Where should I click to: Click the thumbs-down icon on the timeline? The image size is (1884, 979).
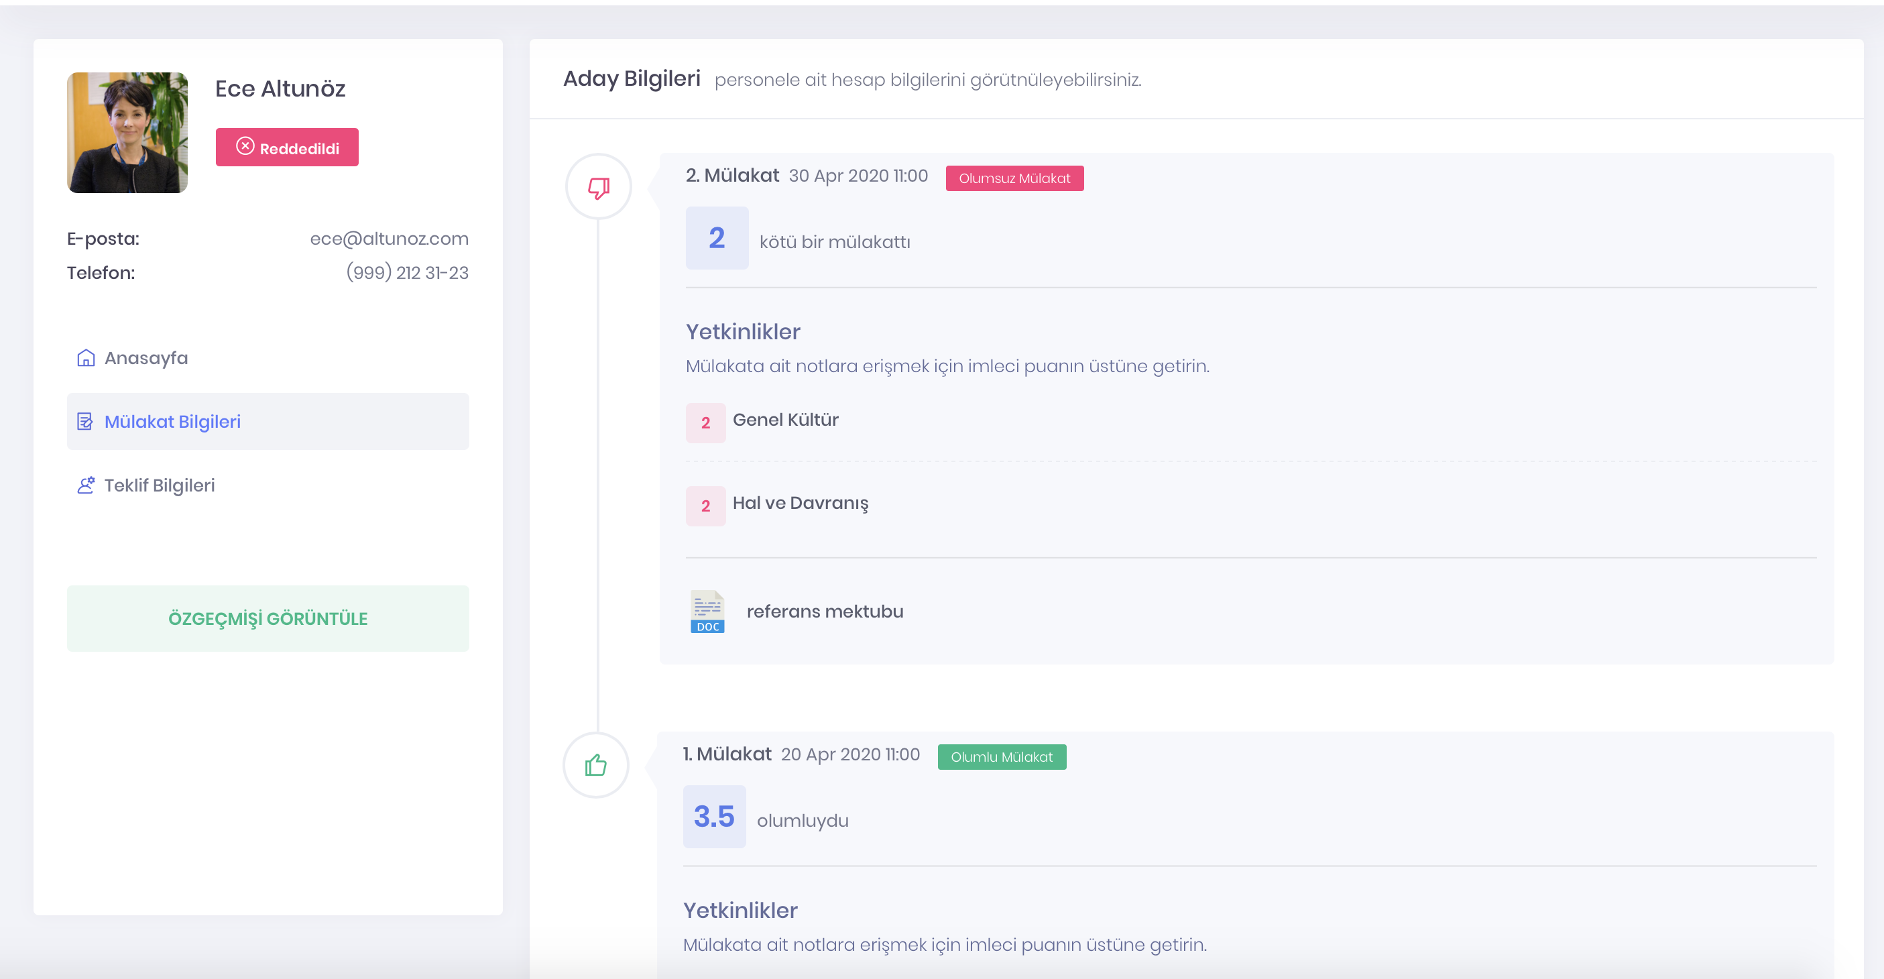point(598,187)
